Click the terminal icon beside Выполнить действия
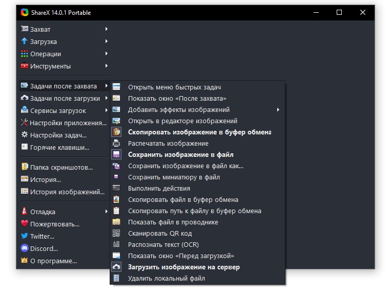391x299 pixels. 116,188
